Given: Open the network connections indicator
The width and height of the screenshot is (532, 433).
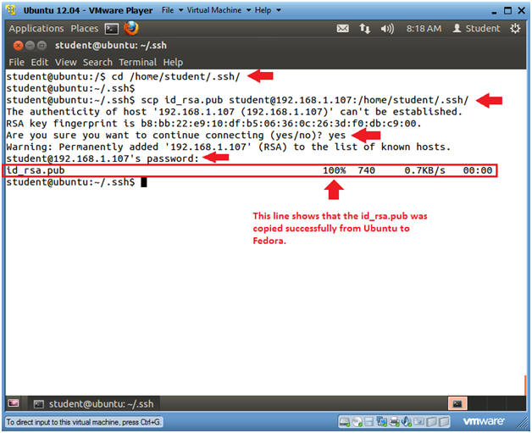Looking at the screenshot, I should pyautogui.click(x=365, y=29).
